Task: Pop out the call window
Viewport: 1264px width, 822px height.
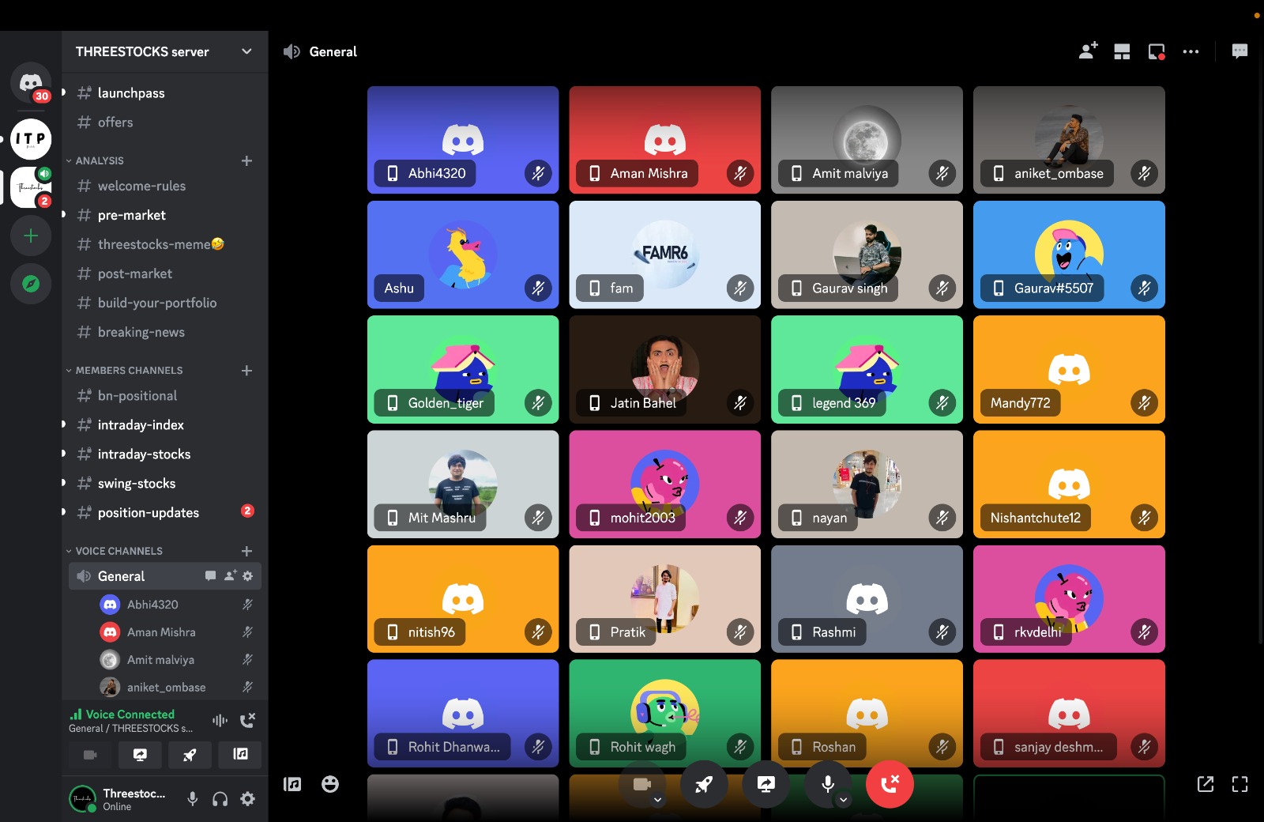Action: (x=1205, y=784)
